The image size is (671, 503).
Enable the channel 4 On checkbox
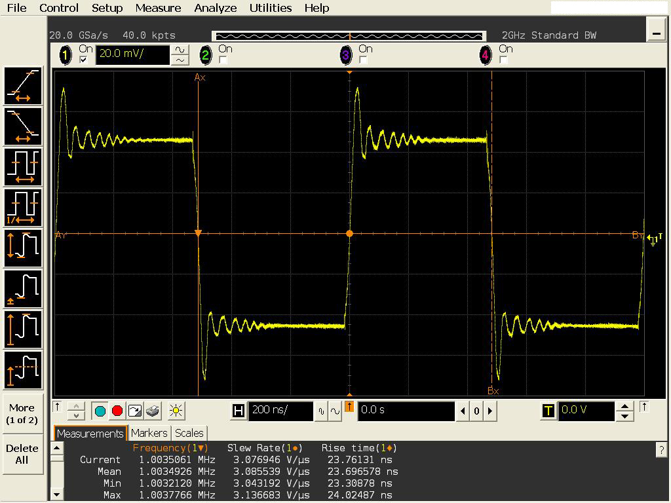pos(503,60)
